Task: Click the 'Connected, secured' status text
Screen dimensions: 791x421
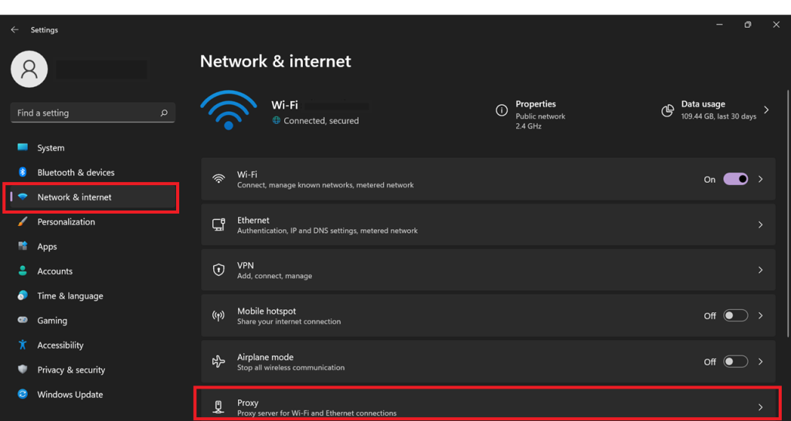Action: [x=321, y=121]
